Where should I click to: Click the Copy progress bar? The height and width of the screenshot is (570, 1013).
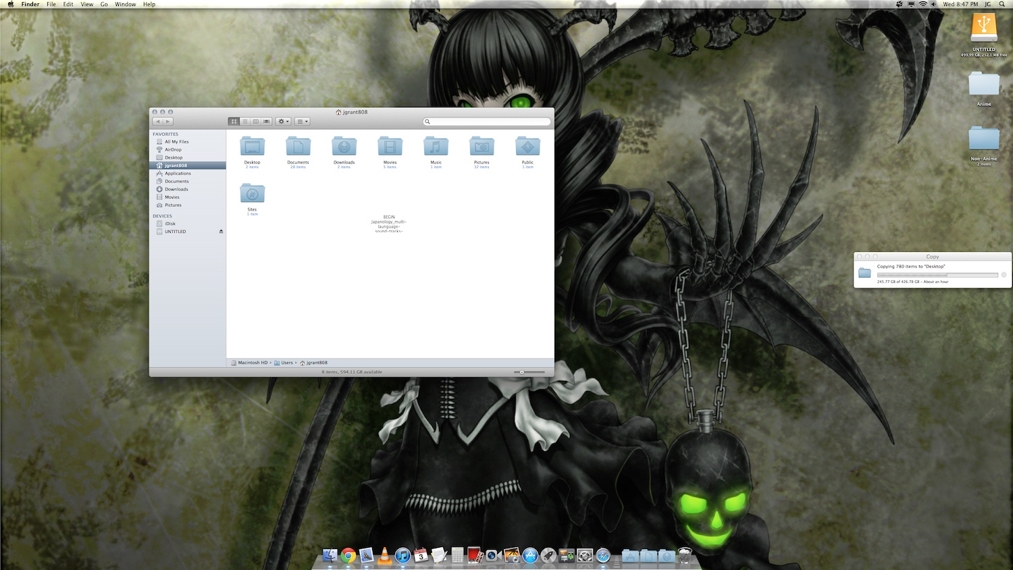[x=937, y=275]
